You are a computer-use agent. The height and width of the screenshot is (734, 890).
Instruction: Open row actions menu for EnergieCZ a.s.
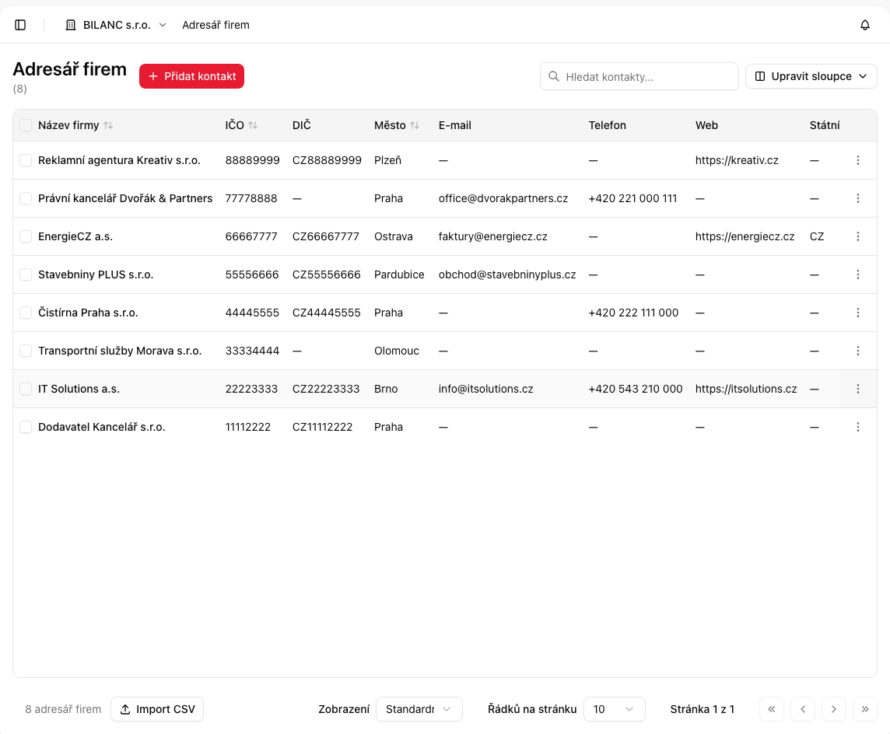click(857, 236)
